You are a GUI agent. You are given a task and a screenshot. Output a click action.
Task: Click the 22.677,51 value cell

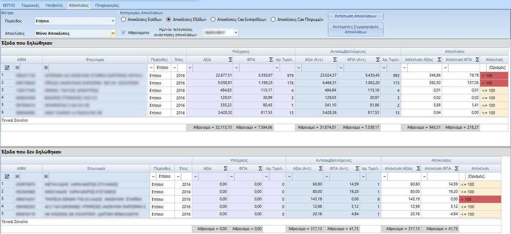point(210,75)
